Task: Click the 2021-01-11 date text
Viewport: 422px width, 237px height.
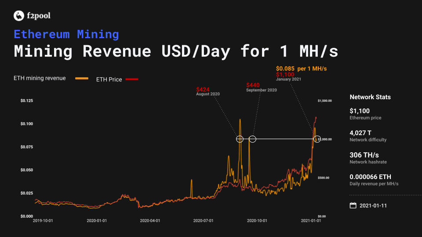Action: tap(373, 205)
